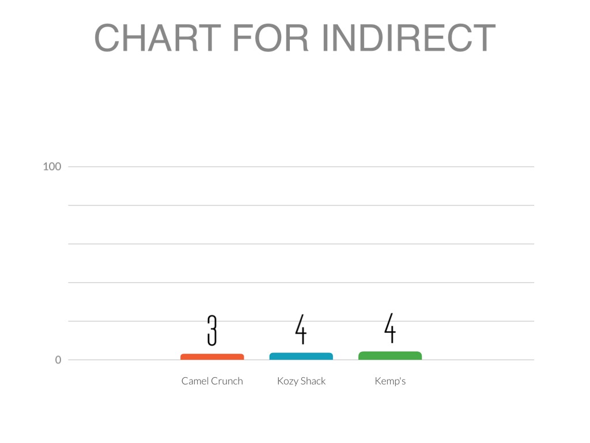Click the "Kozy Shack" category label
The height and width of the screenshot is (443, 590).
click(x=301, y=381)
